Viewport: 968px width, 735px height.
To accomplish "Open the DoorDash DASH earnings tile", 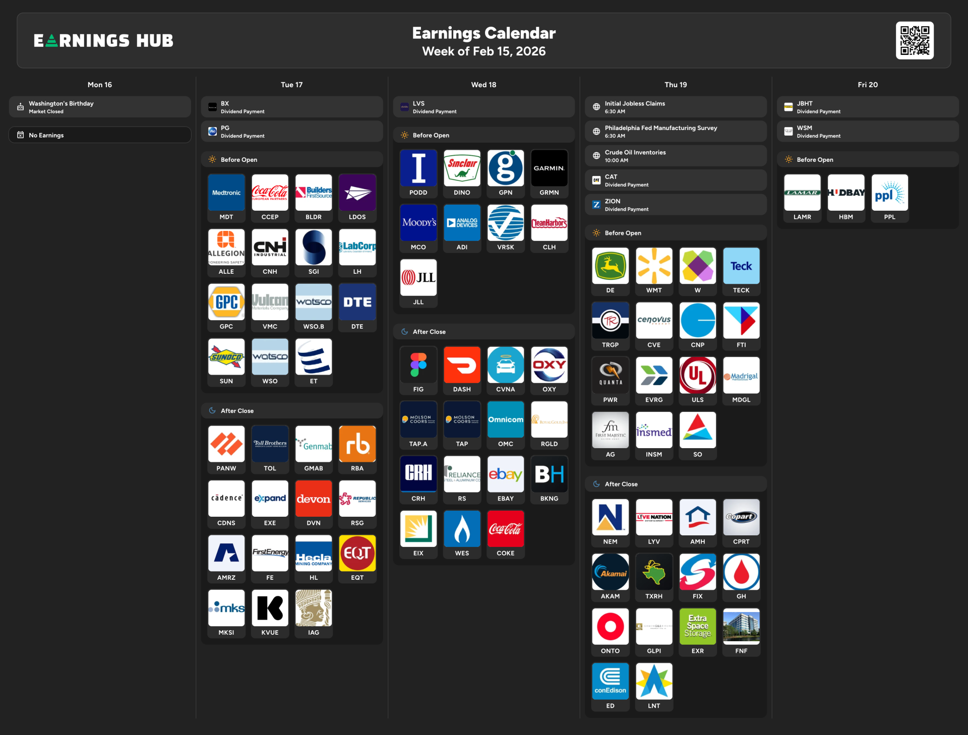I will (x=462, y=365).
